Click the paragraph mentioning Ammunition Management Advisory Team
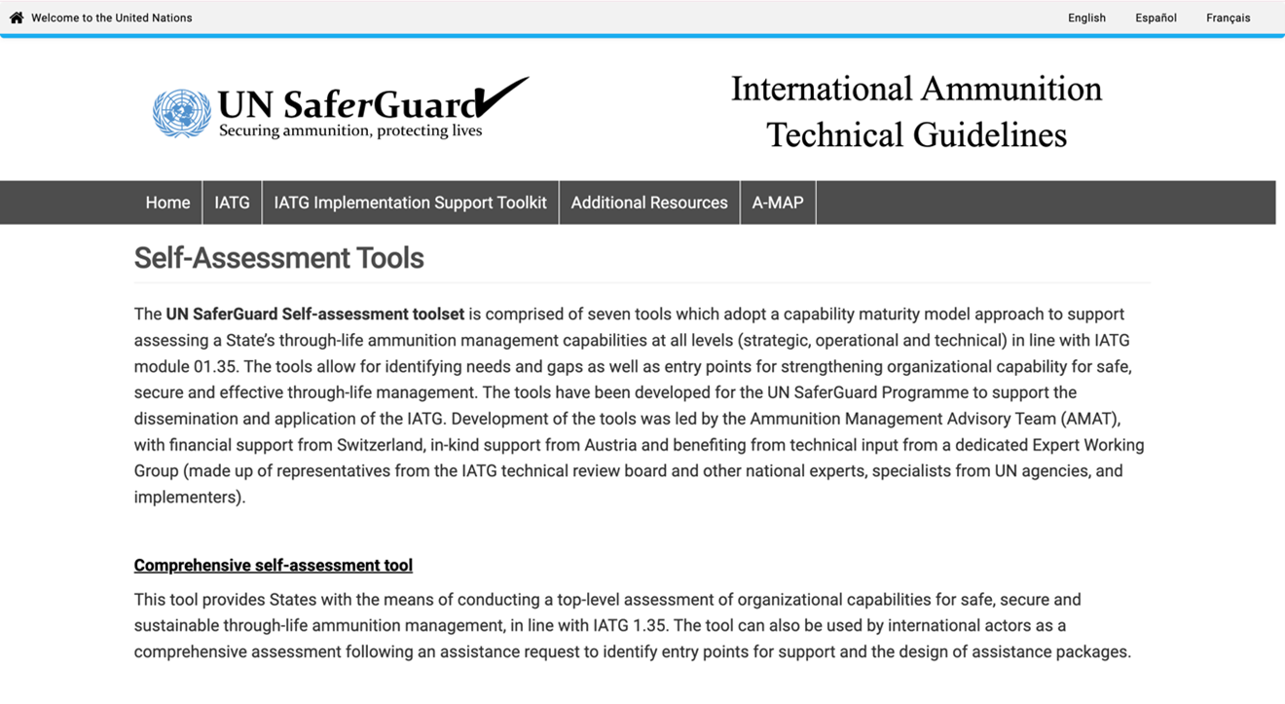This screenshot has height=704, width=1285. [641, 420]
